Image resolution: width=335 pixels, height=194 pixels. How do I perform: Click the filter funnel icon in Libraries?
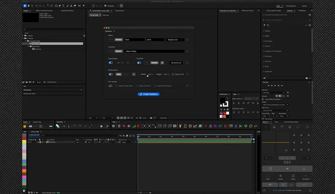coord(264,25)
